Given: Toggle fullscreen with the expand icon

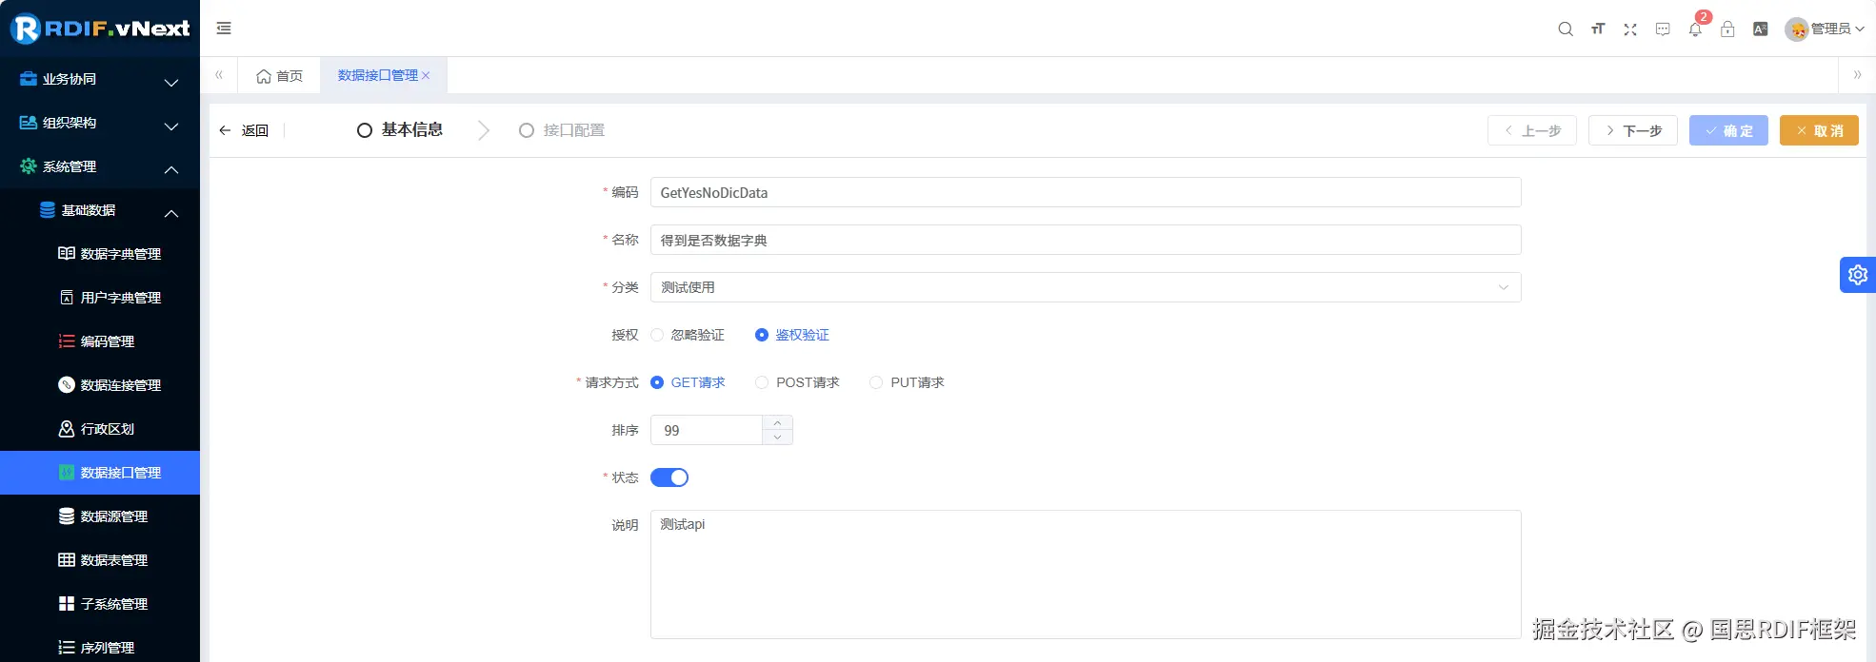Looking at the screenshot, I should pos(1630,29).
